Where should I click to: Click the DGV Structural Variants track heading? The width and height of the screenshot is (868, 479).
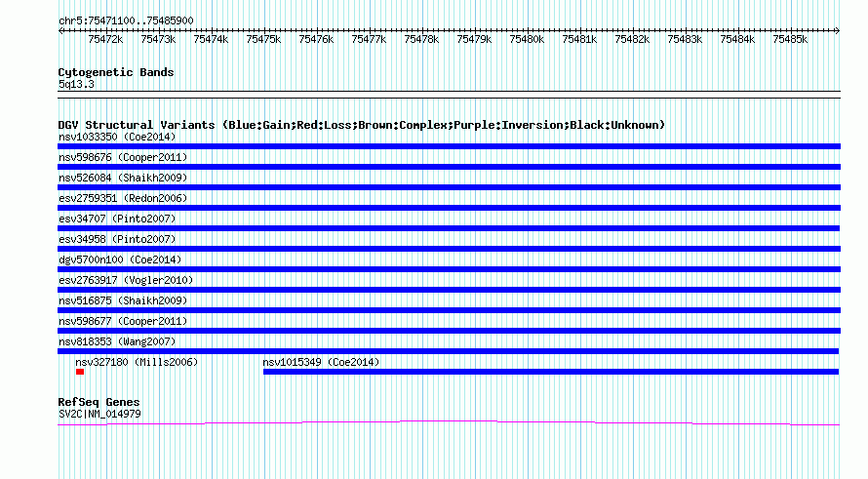[x=362, y=125]
